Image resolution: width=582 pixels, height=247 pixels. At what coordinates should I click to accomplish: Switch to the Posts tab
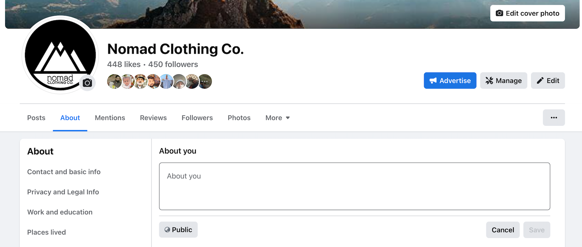click(x=36, y=118)
